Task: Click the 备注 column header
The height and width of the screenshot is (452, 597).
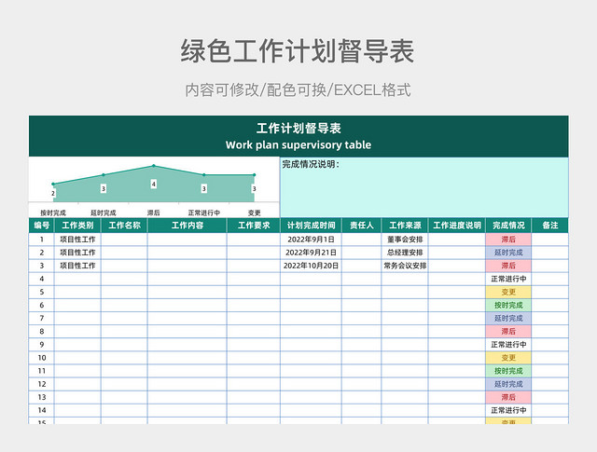Action: pos(550,226)
